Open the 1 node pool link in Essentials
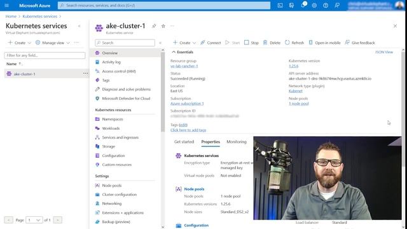The width and height of the screenshot is (407, 229). 299,104
